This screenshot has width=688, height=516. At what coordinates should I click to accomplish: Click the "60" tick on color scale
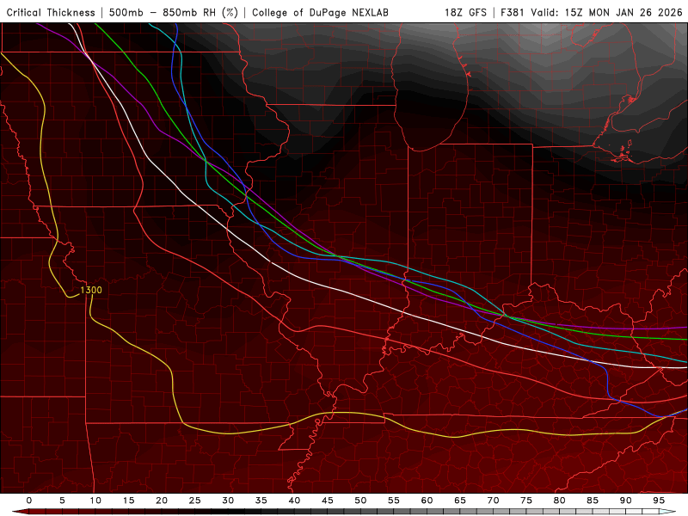coord(427,501)
